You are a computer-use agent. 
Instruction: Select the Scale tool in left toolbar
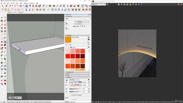[x=2, y=48]
